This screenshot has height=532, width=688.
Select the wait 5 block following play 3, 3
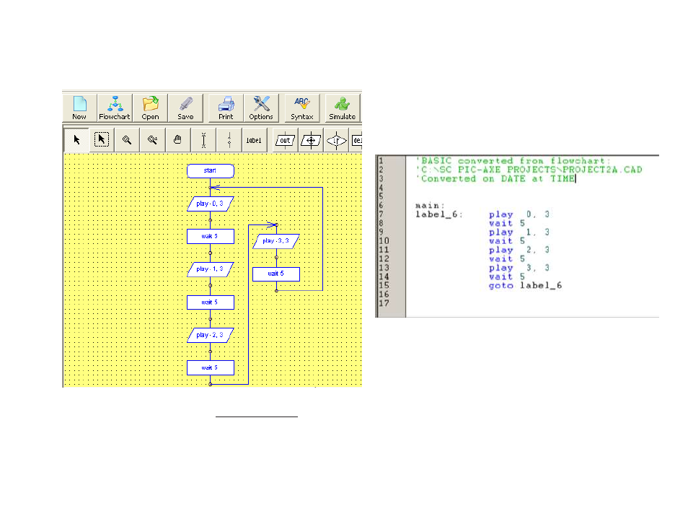coord(276,274)
